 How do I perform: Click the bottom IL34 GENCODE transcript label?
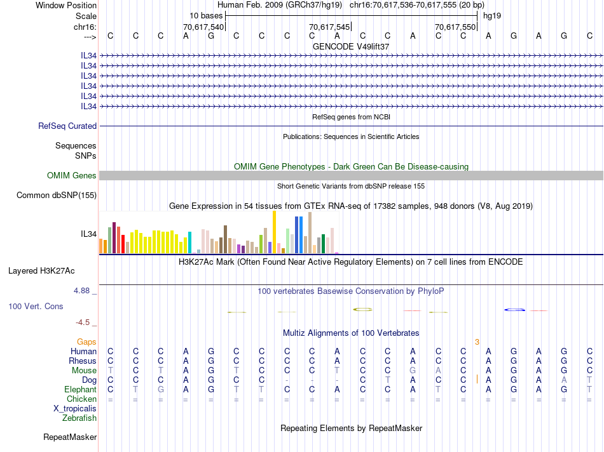(x=88, y=107)
